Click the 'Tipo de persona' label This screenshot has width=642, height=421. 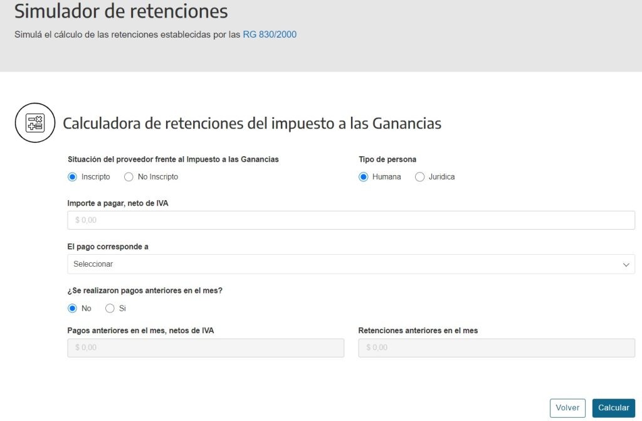coord(387,159)
